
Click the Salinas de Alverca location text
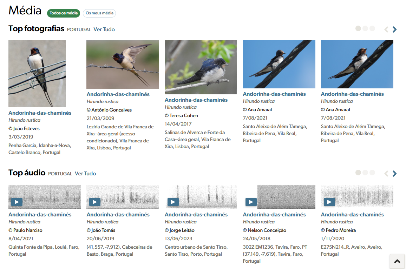(x=198, y=140)
